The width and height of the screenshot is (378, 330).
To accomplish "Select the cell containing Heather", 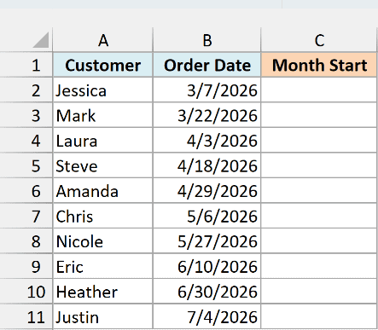I will [103, 292].
